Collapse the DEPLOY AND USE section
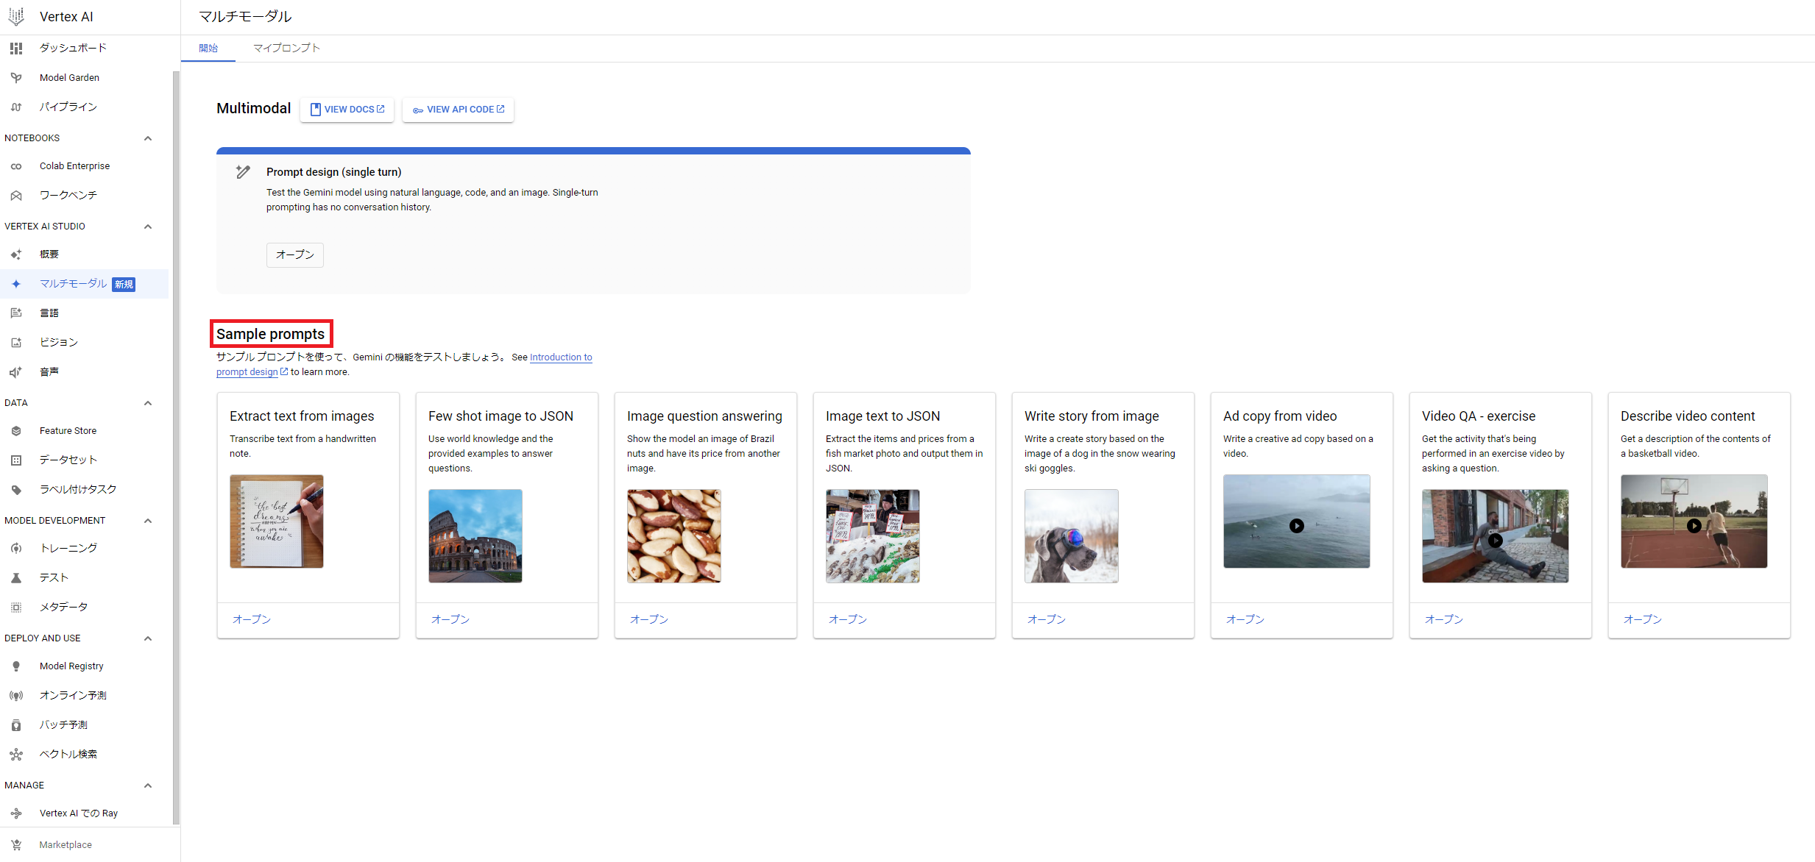Viewport: 1815px width, 862px height. [x=148, y=638]
